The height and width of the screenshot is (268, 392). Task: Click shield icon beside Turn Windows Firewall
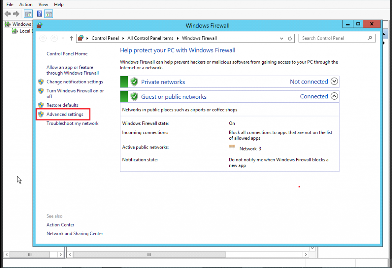coord(41,91)
